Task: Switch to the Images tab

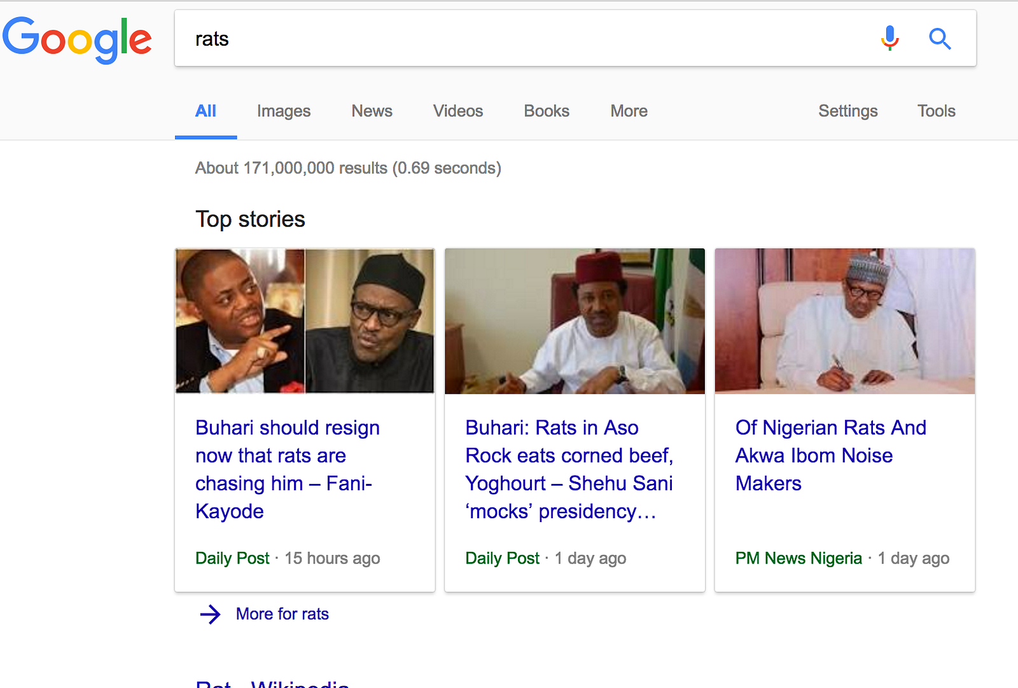Action: 284,111
